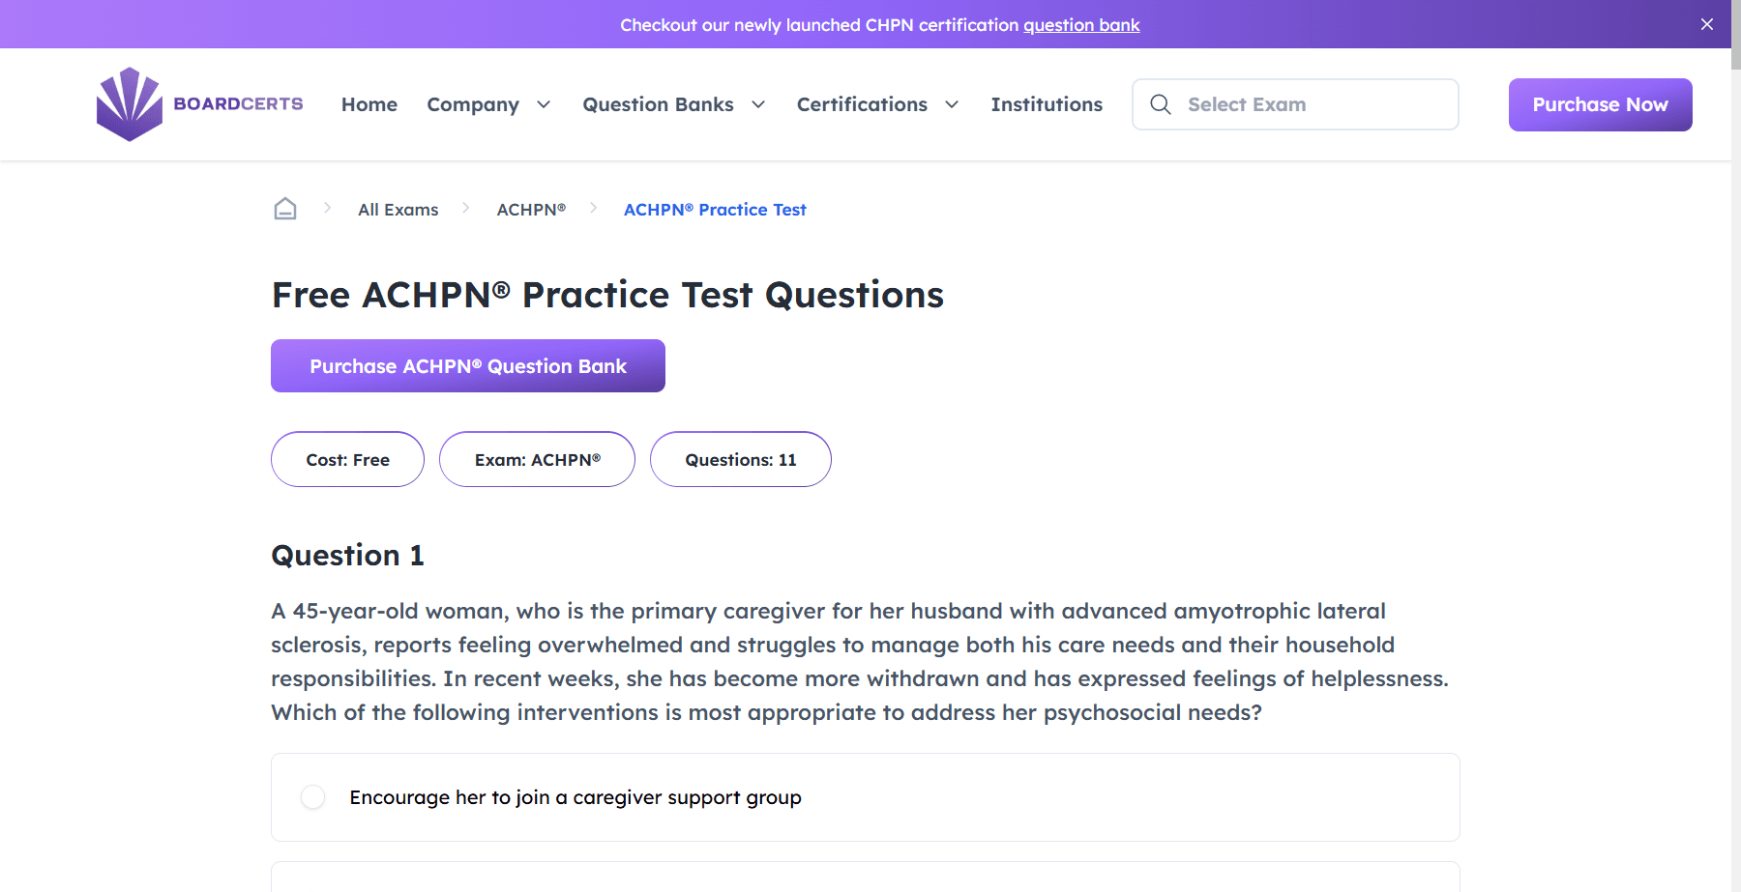Select the caregiver support group radio option
This screenshot has width=1741, height=892.
click(313, 797)
